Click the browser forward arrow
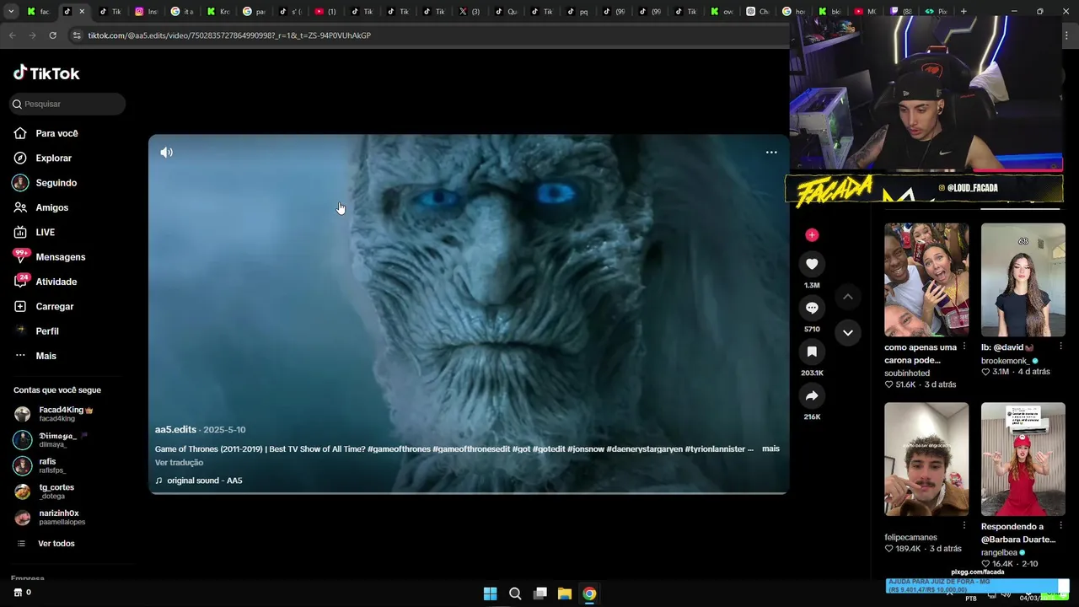Viewport: 1079px width, 607px height. coord(32,35)
